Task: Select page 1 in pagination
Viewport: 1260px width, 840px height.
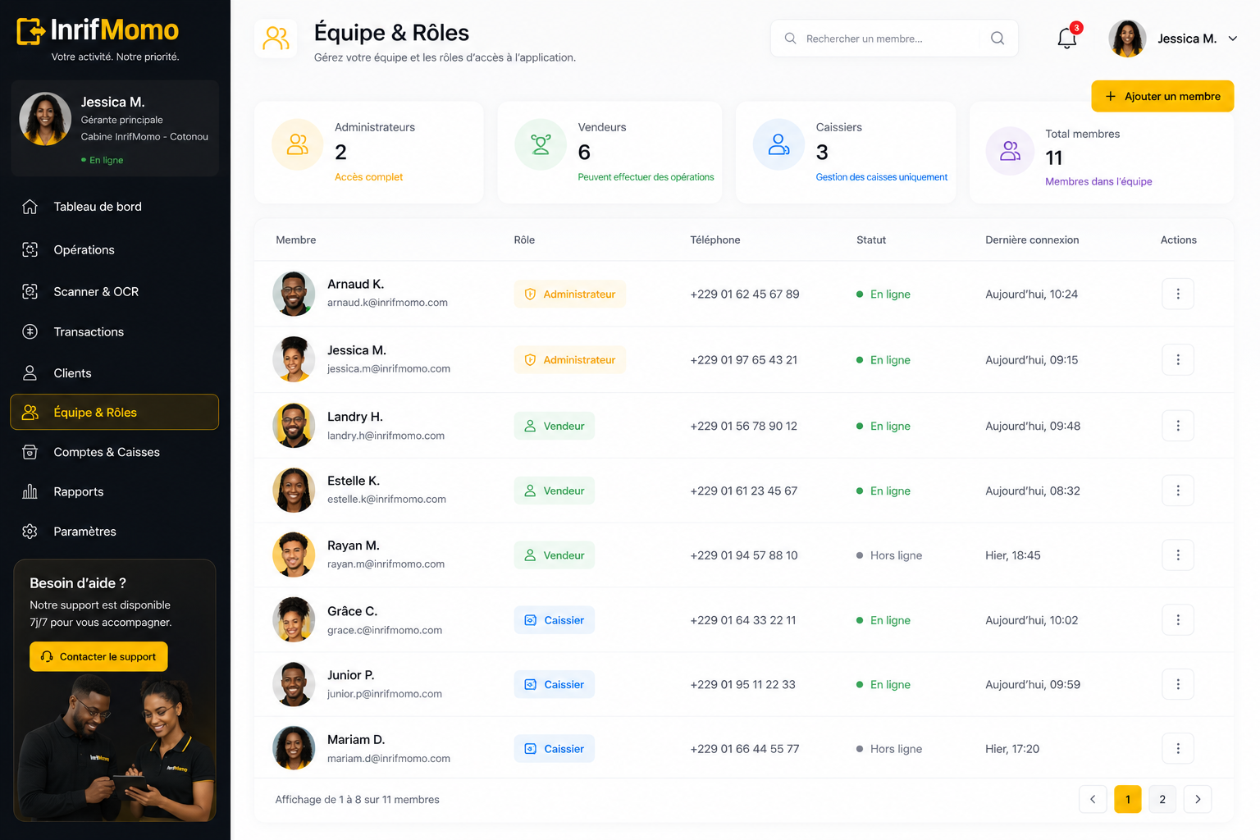Action: pyautogui.click(x=1127, y=799)
